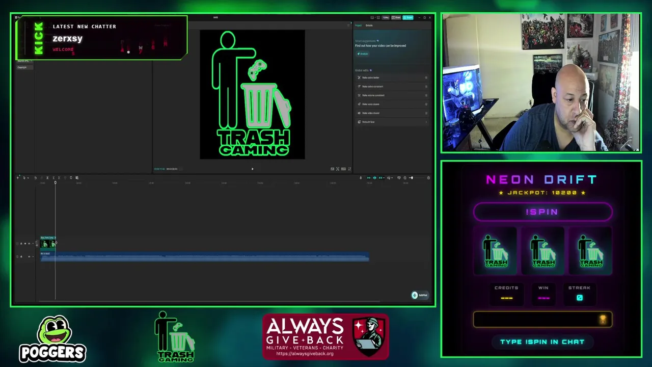Toggle main track magnet in timeline toolbar

pyautogui.click(x=369, y=178)
